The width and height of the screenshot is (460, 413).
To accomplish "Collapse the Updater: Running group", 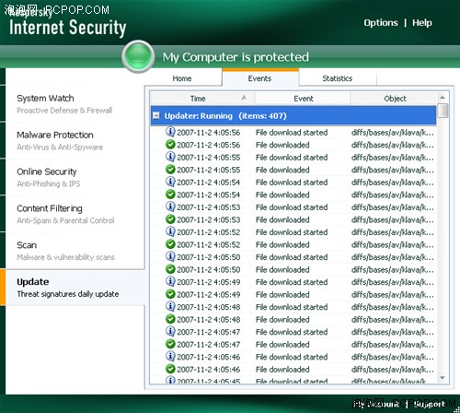I will 156,115.
